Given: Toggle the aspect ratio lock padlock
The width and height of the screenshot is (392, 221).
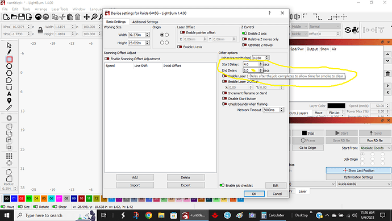Looking at the screenshot, I should pyautogui.click(x=40, y=30).
